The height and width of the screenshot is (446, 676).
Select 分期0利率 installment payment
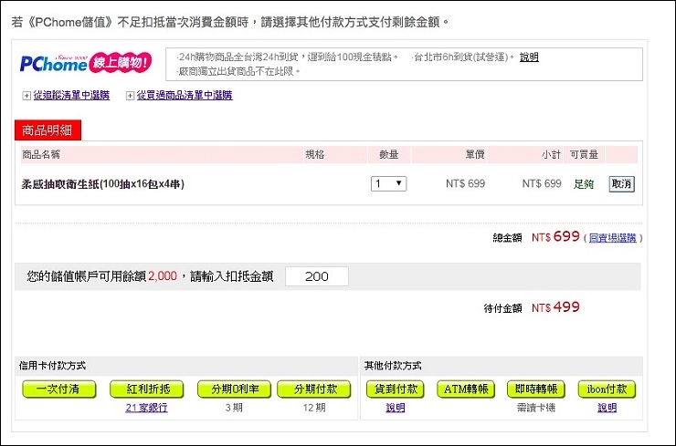pyautogui.click(x=234, y=389)
